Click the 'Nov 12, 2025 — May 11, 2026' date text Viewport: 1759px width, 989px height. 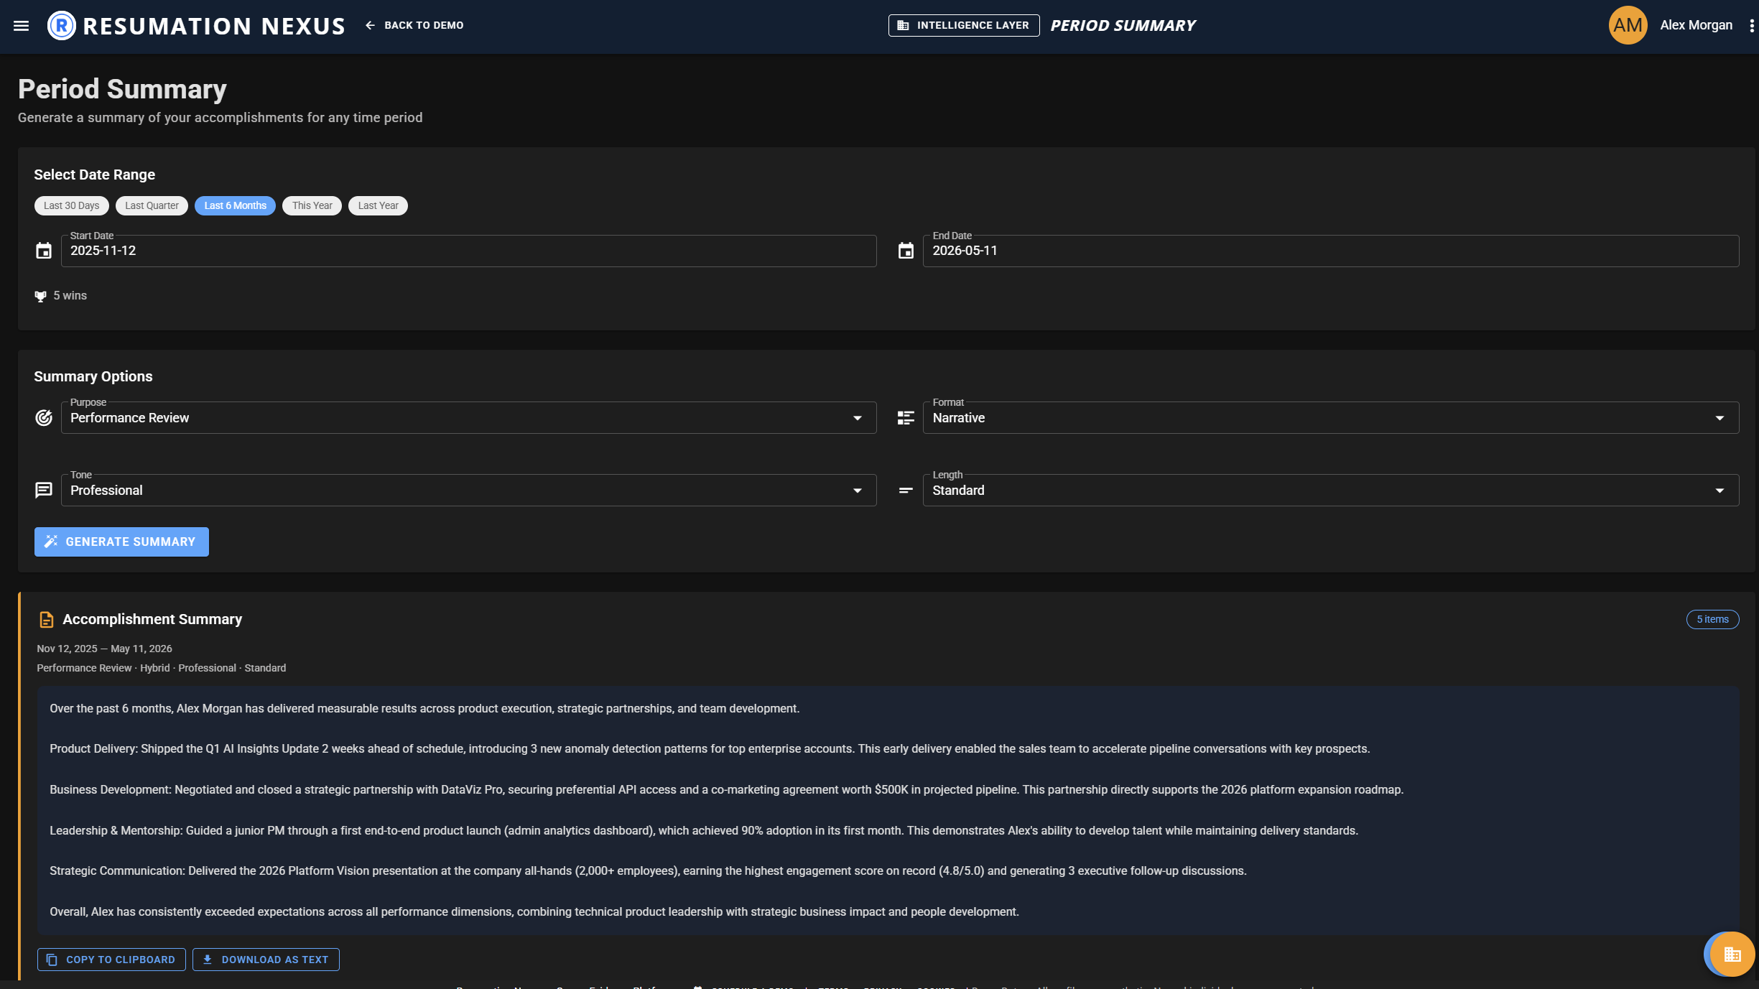pyautogui.click(x=104, y=649)
